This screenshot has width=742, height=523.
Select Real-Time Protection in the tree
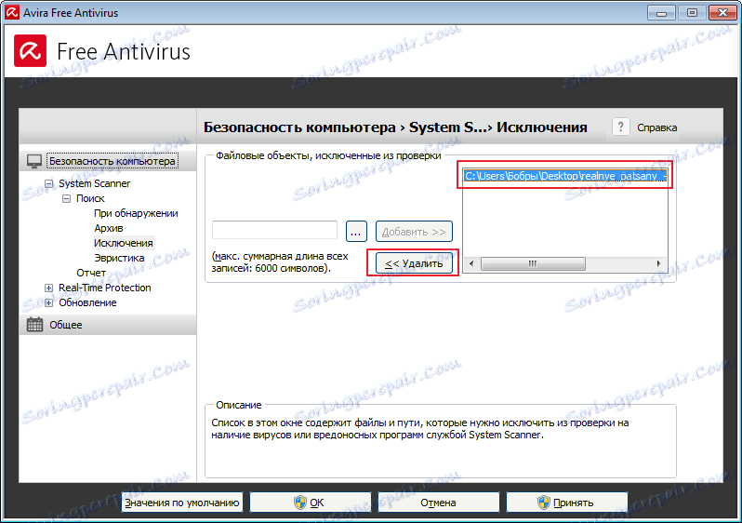pos(104,288)
